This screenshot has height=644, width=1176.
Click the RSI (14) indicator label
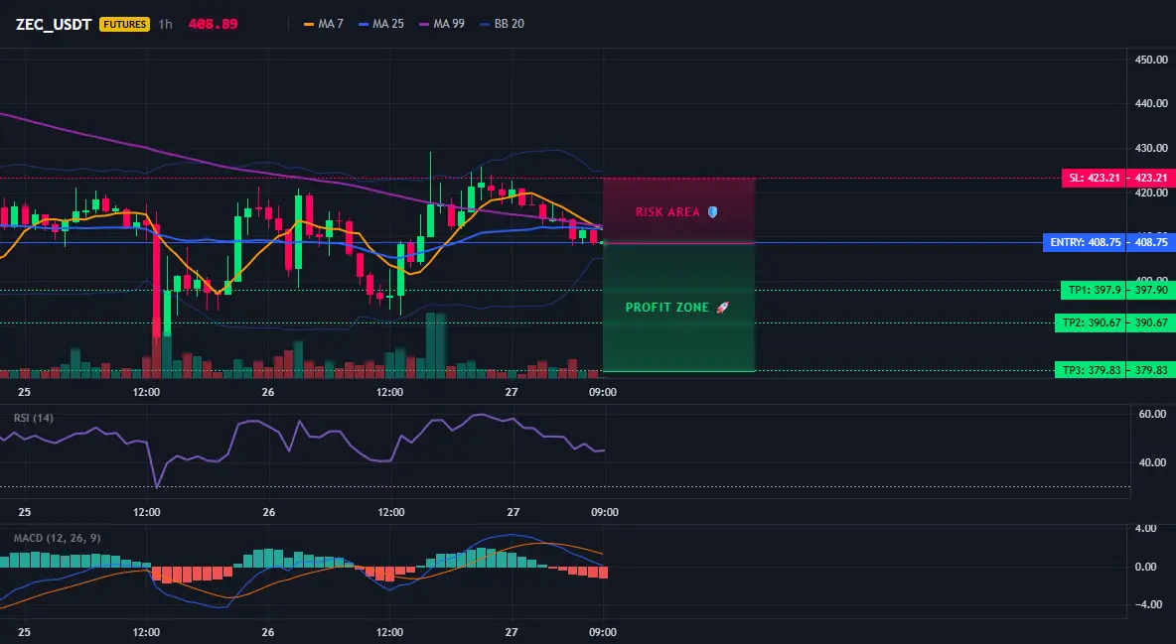click(34, 418)
